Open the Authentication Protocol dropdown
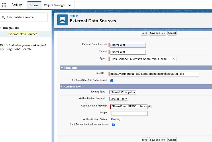Image resolution: width=212 pixels, height=142 pixels. pos(119,99)
